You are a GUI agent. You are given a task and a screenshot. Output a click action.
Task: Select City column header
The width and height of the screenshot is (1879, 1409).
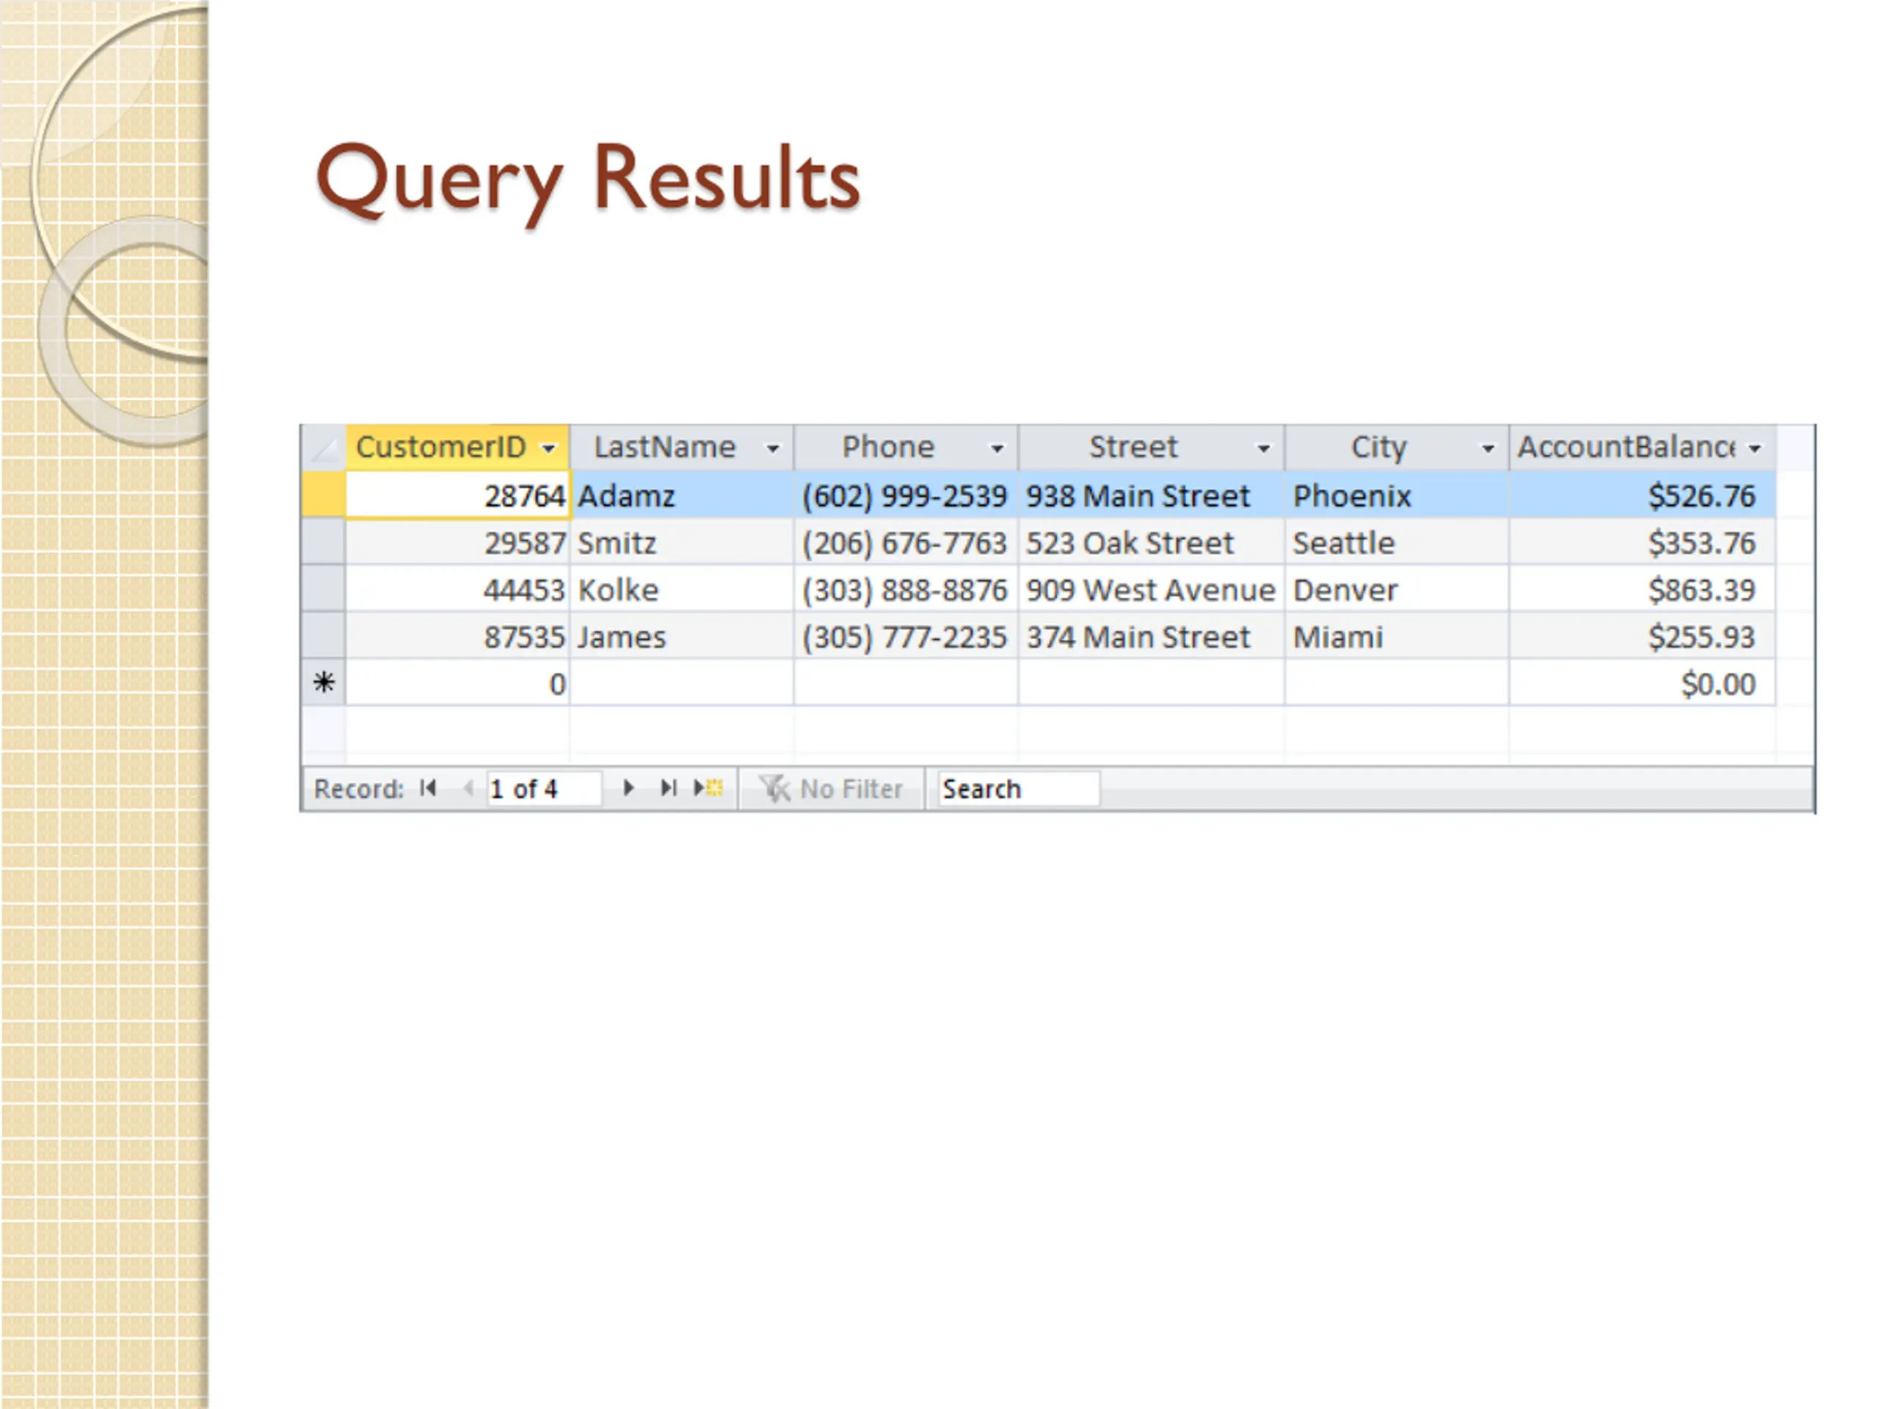[x=1398, y=448]
